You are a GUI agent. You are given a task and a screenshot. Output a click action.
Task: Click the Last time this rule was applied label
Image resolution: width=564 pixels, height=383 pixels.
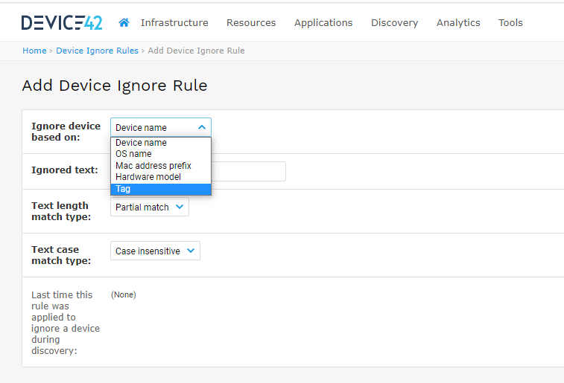[66, 323]
